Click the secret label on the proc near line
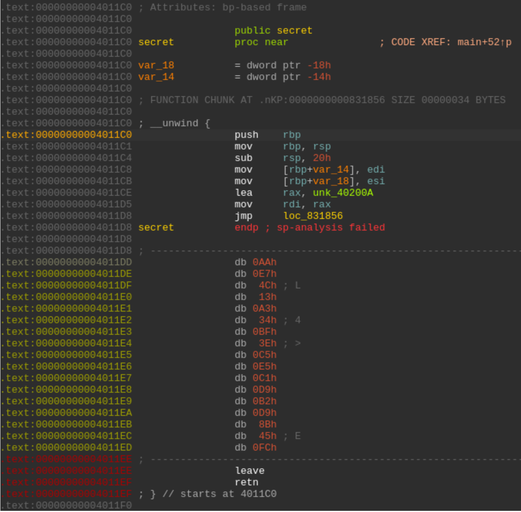Screen dimensions: 521x512 tap(156, 42)
